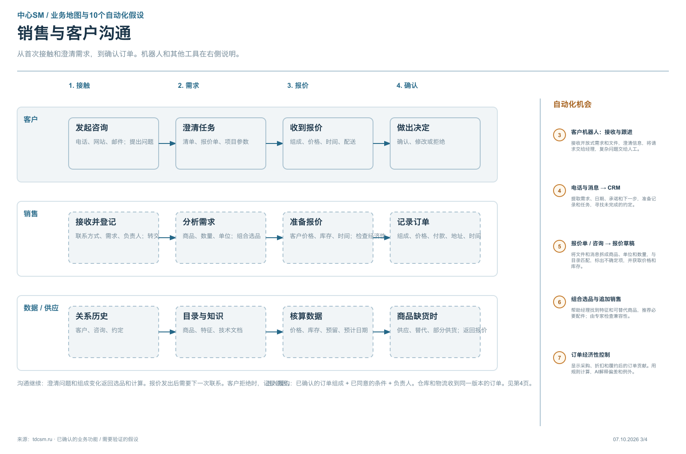
Task: Click the 1. 接触 stage heading
Action: [x=79, y=86]
